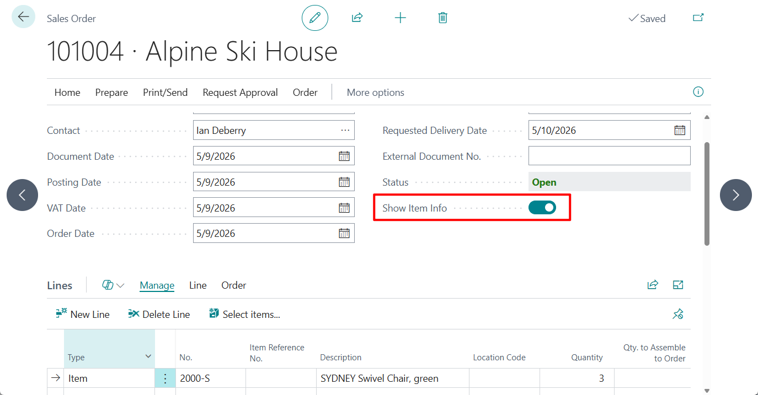Open the page information (i) icon
Image resolution: width=758 pixels, height=395 pixels.
(x=698, y=91)
